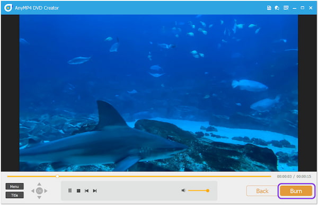
Task: Stop the video playback
Action: (78, 191)
